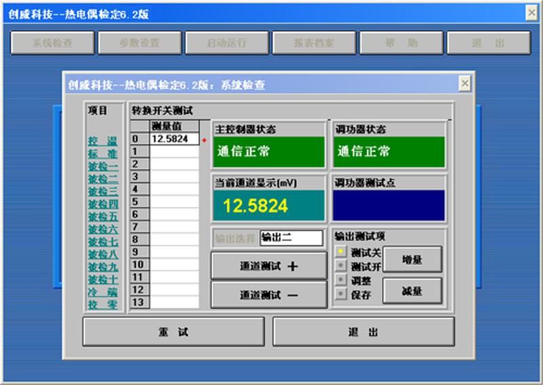Click the dialog's bottom 退出 button
Viewport: 543px width, 385px height.
click(x=364, y=332)
